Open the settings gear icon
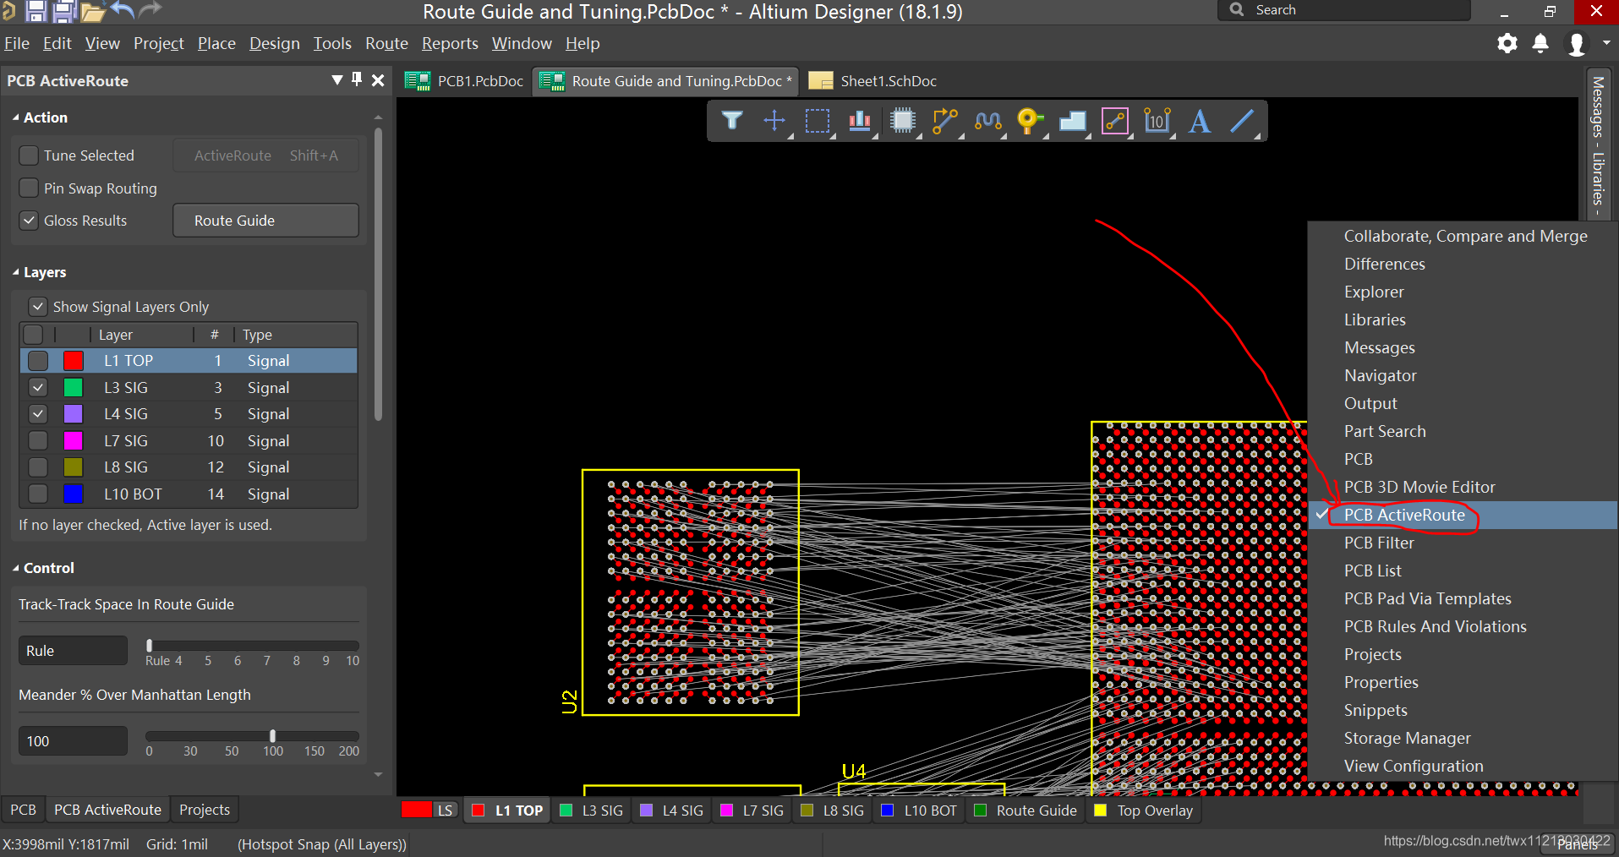 (x=1507, y=43)
